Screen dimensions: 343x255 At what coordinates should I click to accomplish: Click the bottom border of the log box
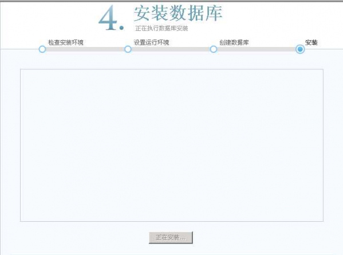(x=172, y=221)
